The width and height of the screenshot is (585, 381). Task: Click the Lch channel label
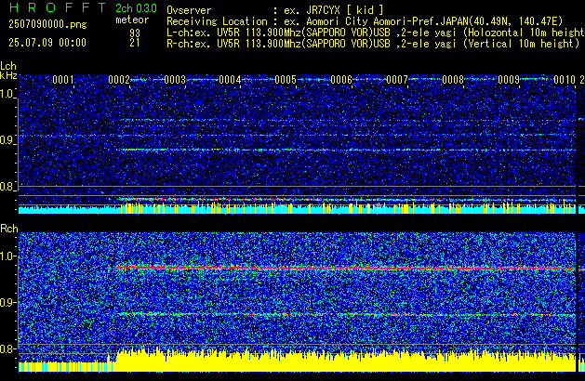[x=8, y=66]
